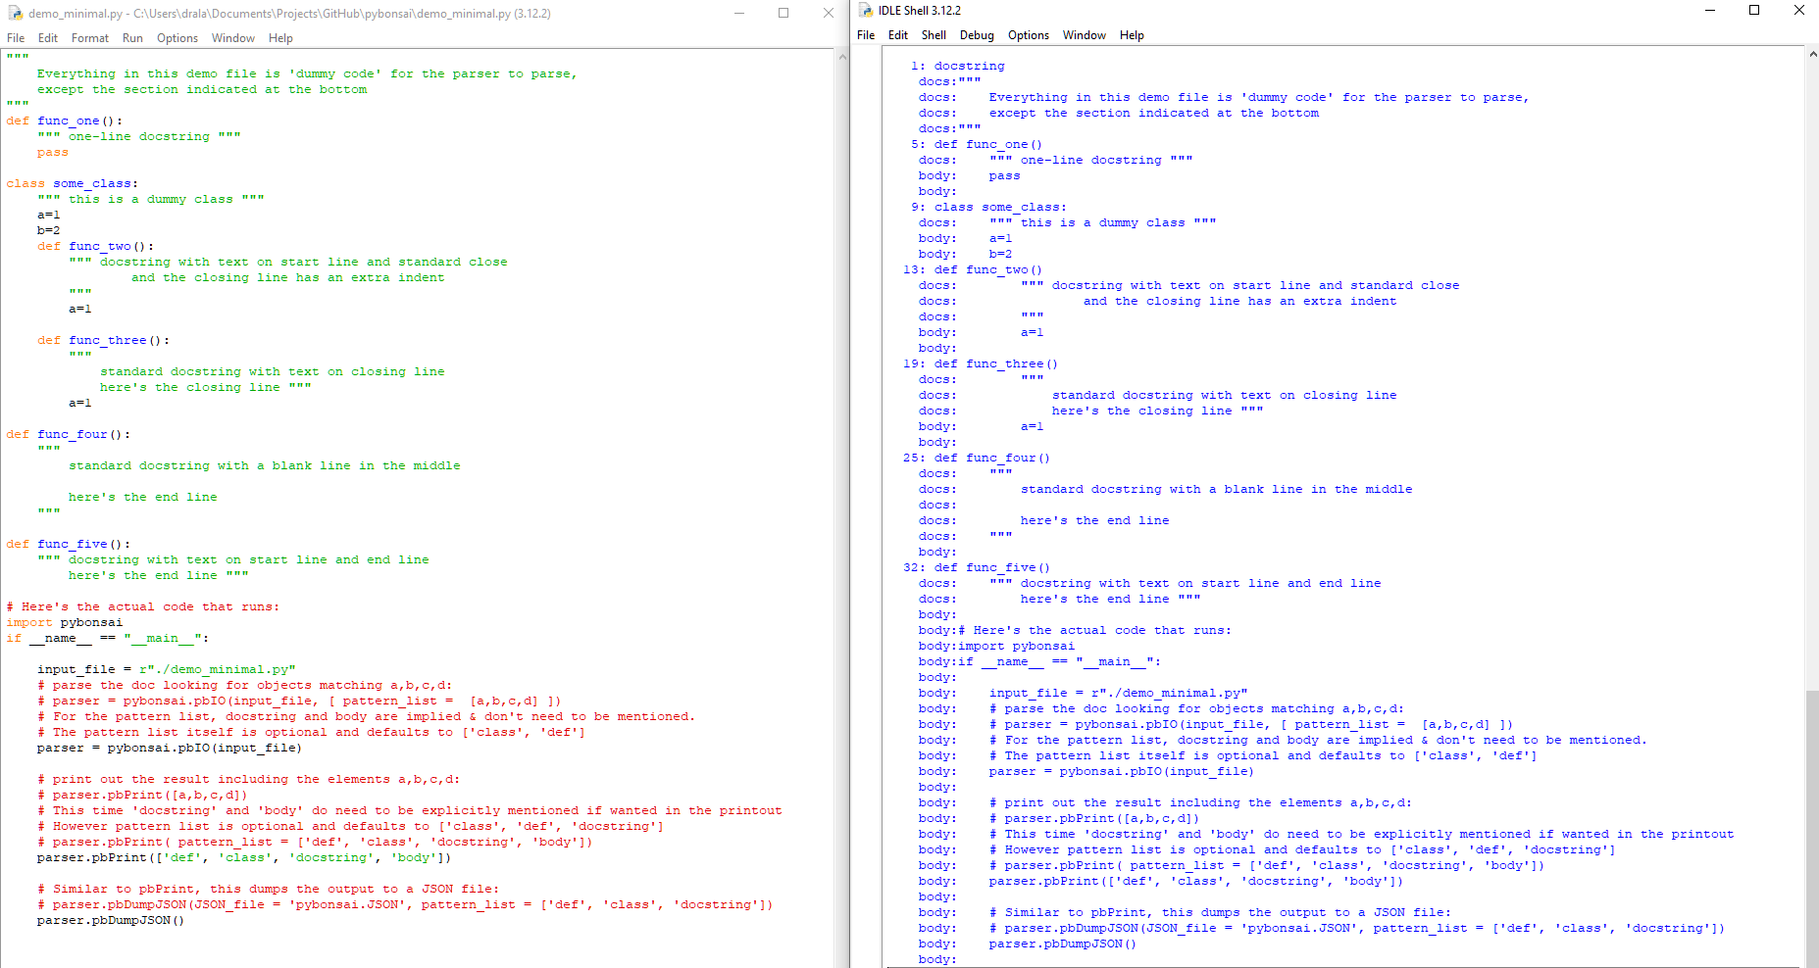The width and height of the screenshot is (1819, 968).
Task: Click the 'if __name__ == "__main__":' line in editor
Action: (108, 639)
